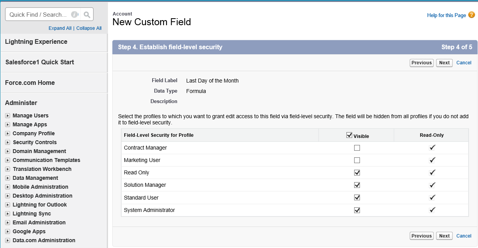Toggle the Visible column header checkbox
478x248 pixels.
tap(349, 134)
